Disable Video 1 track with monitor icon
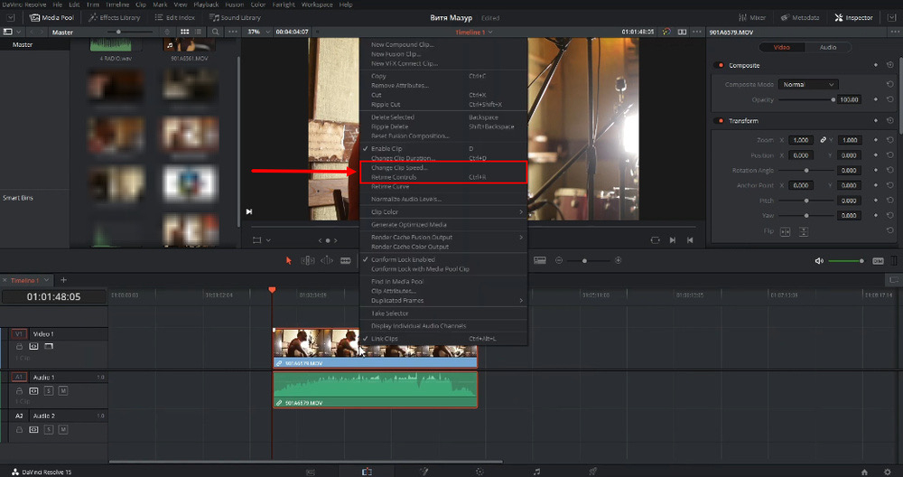The height and width of the screenshot is (477, 903). point(49,347)
